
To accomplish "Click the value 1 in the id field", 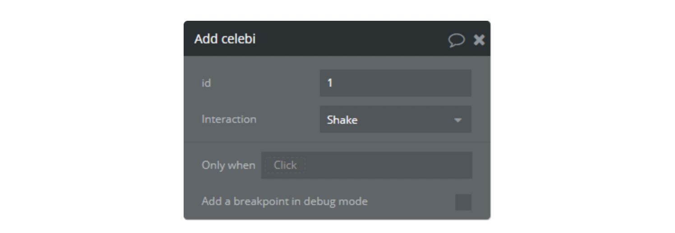I will tap(330, 83).
